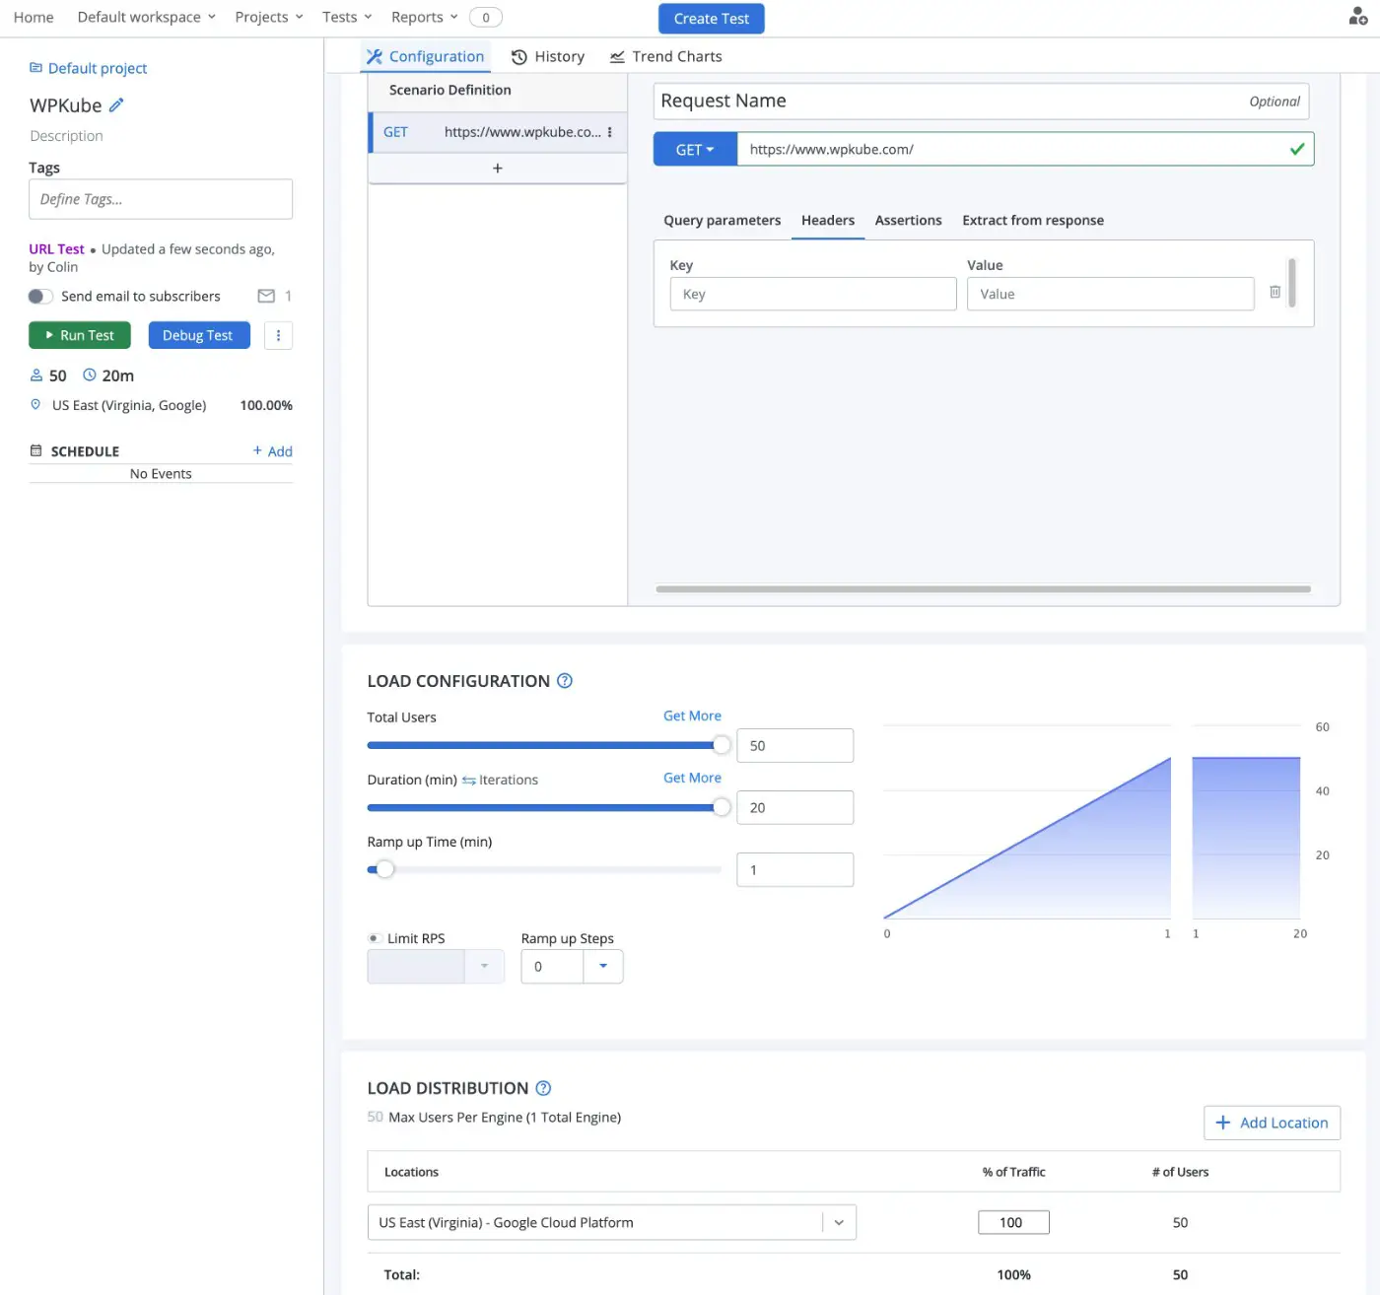This screenshot has width=1380, height=1295.
Task: Click the header Value input field
Action: point(1110,294)
